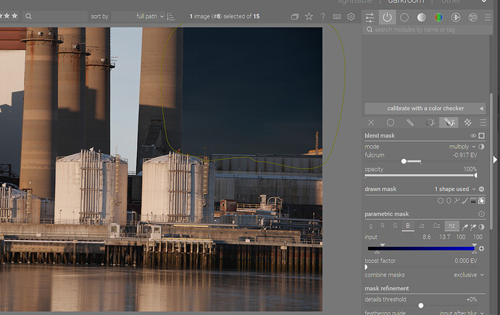This screenshot has height=315, width=500.
Task: Choose uniformly blend mode (circle icon)
Action: click(391, 123)
